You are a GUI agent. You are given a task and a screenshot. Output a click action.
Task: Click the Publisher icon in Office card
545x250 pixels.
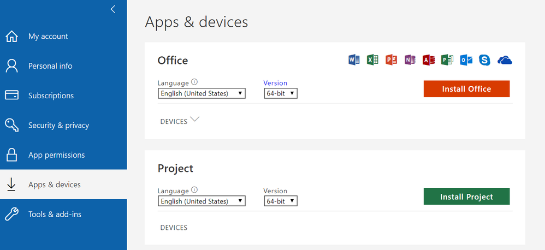point(447,59)
